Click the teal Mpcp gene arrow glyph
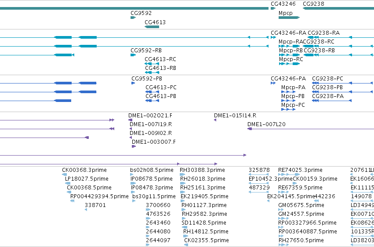The height and width of the screenshot is (247, 374). click(x=289, y=18)
